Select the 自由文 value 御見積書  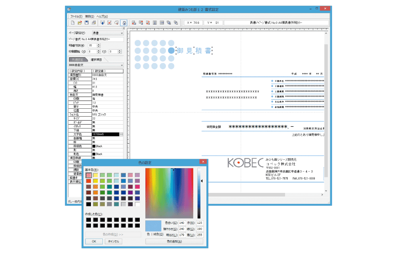click(108, 94)
